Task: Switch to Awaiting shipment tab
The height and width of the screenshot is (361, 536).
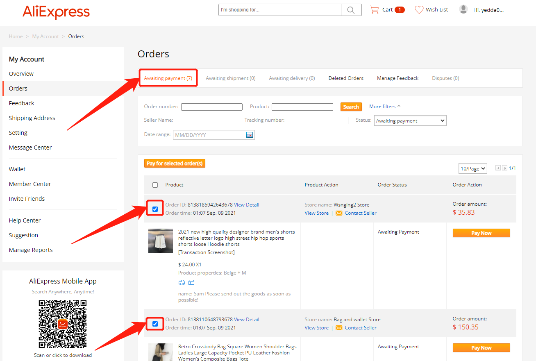Action: [x=231, y=78]
